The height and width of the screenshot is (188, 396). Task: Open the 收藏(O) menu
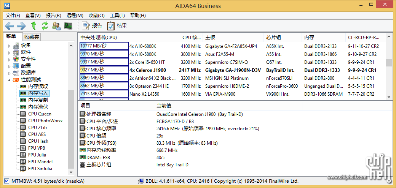(x=97, y=15)
